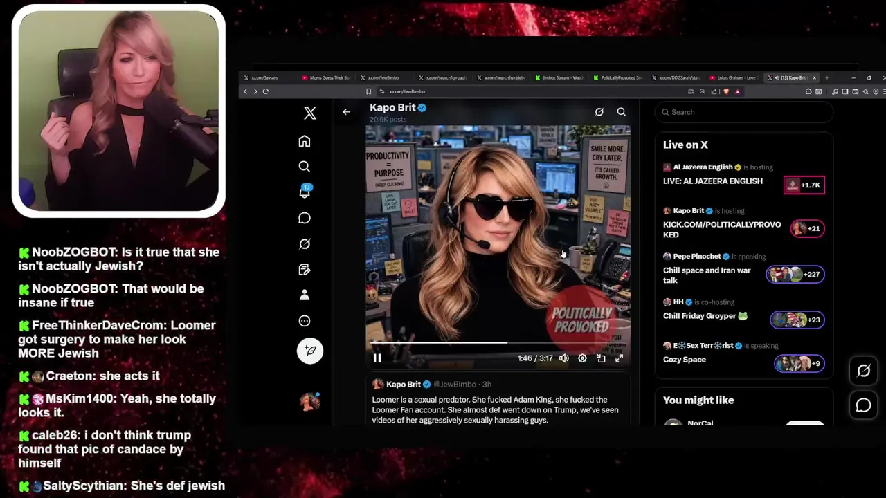Click the +1.7K listeners badge
The image size is (886, 498).
804,185
